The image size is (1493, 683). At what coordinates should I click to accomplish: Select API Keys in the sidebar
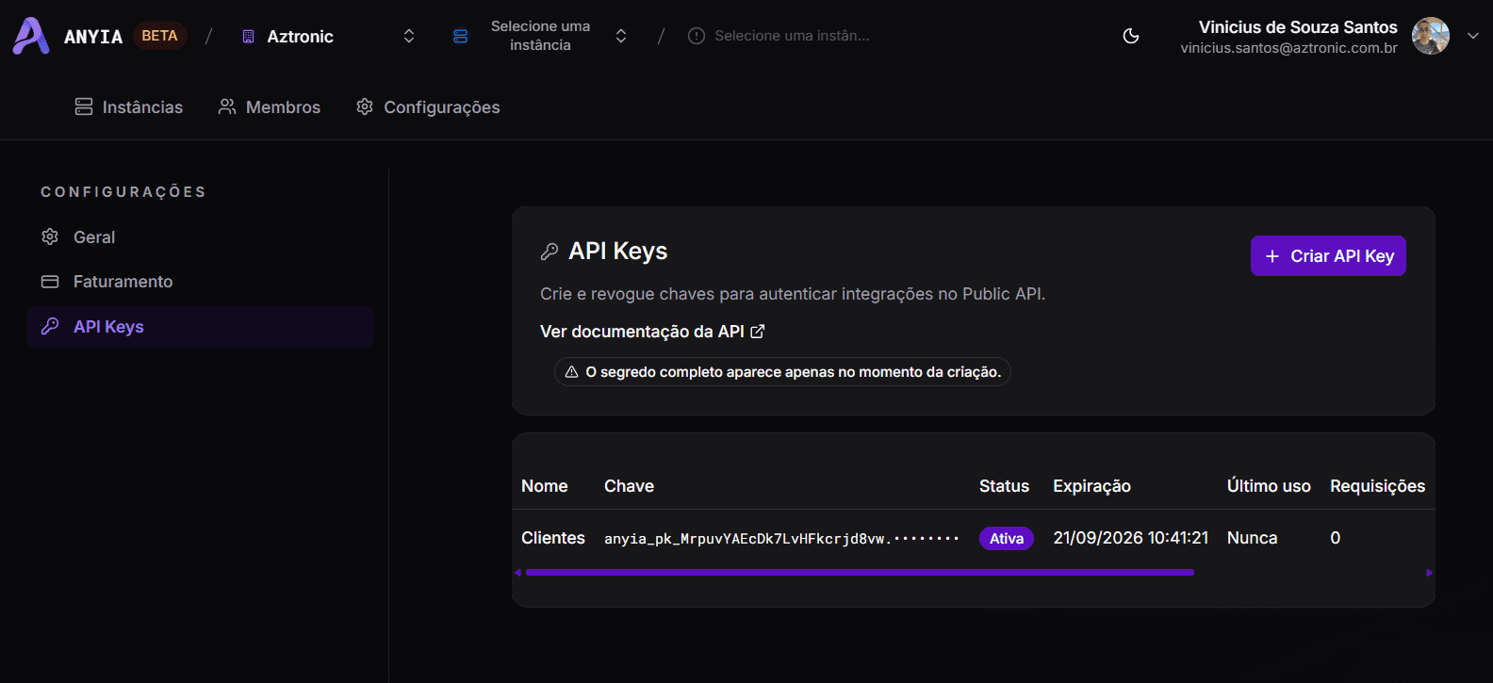tap(200, 327)
